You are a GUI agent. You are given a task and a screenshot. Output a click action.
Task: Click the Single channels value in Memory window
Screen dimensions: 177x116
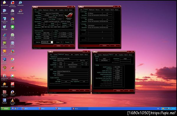[125, 59]
